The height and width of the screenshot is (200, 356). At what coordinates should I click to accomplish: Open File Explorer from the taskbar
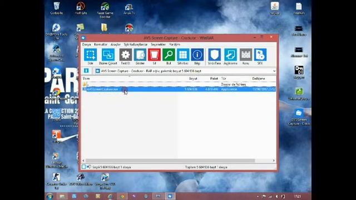(62, 196)
